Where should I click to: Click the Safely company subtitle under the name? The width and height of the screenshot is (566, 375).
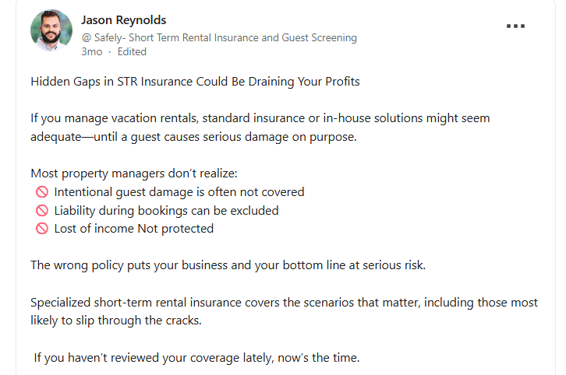tap(219, 37)
